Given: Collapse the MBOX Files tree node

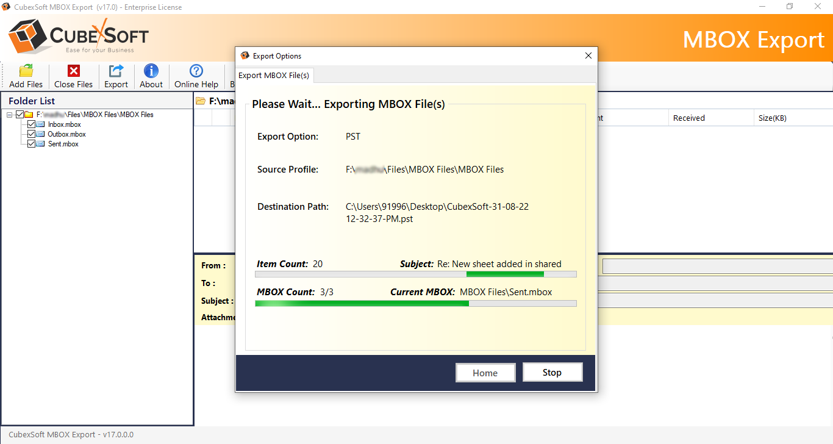Looking at the screenshot, I should [x=10, y=115].
